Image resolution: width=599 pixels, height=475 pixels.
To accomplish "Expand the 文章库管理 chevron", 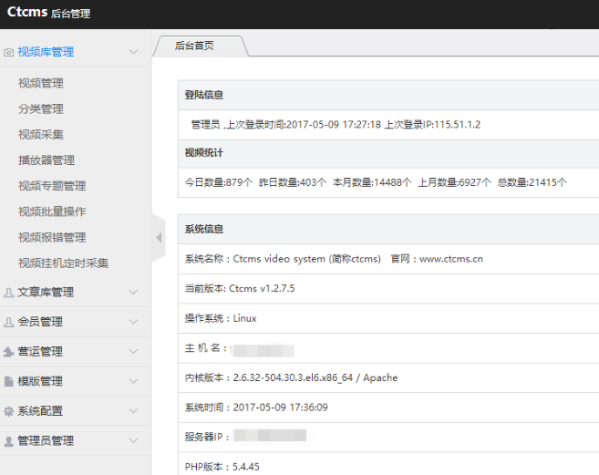I will [133, 293].
